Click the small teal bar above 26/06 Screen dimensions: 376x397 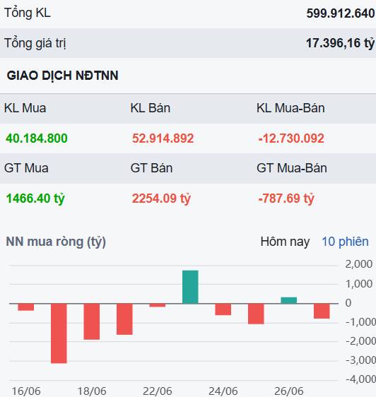[289, 300]
